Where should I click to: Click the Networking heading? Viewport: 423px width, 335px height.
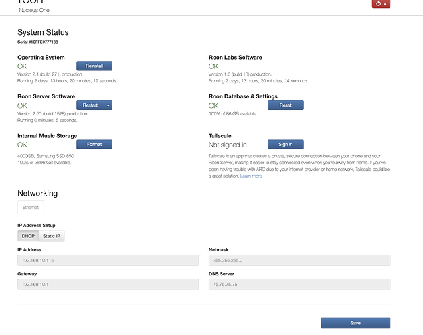[37, 193]
